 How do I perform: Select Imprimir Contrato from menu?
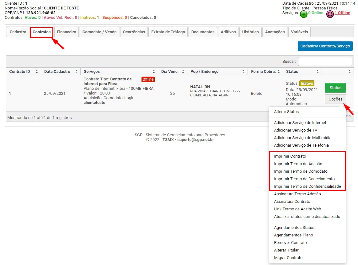[x=290, y=156]
